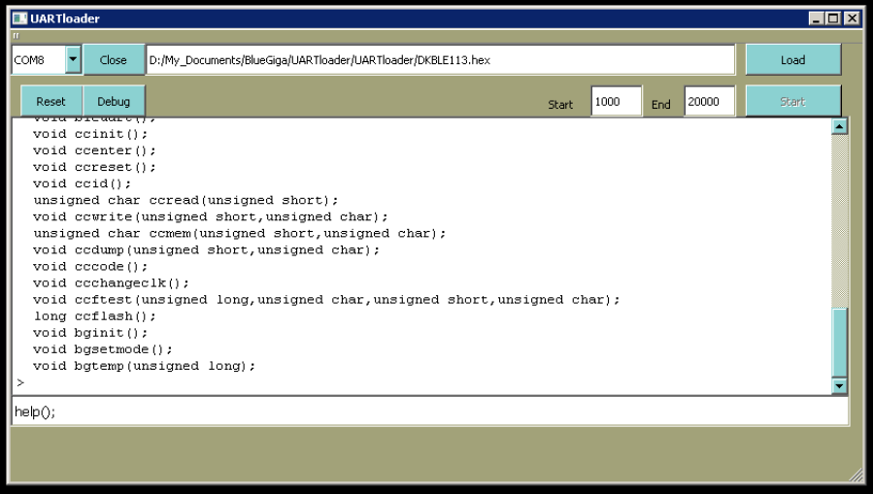This screenshot has width=873, height=494.
Task: Click the greyed Start button
Action: [x=792, y=101]
